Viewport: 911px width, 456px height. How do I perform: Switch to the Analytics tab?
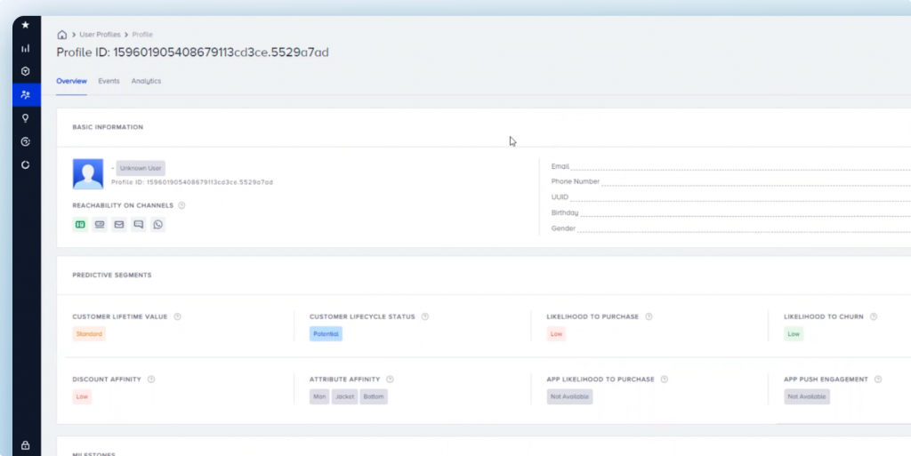pyautogui.click(x=146, y=81)
